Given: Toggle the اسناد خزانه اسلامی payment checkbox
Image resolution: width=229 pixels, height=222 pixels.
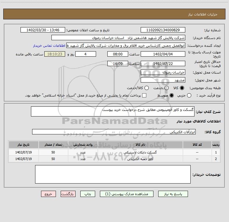Looking at the screenshot, I should click(x=144, y=95).
